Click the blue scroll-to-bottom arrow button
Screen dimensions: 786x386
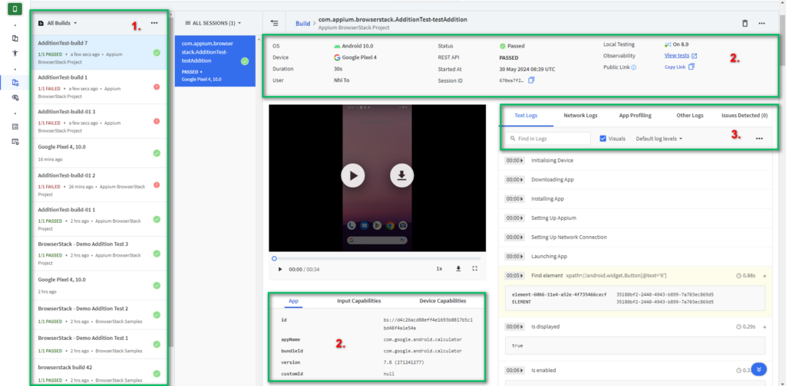pyautogui.click(x=759, y=368)
